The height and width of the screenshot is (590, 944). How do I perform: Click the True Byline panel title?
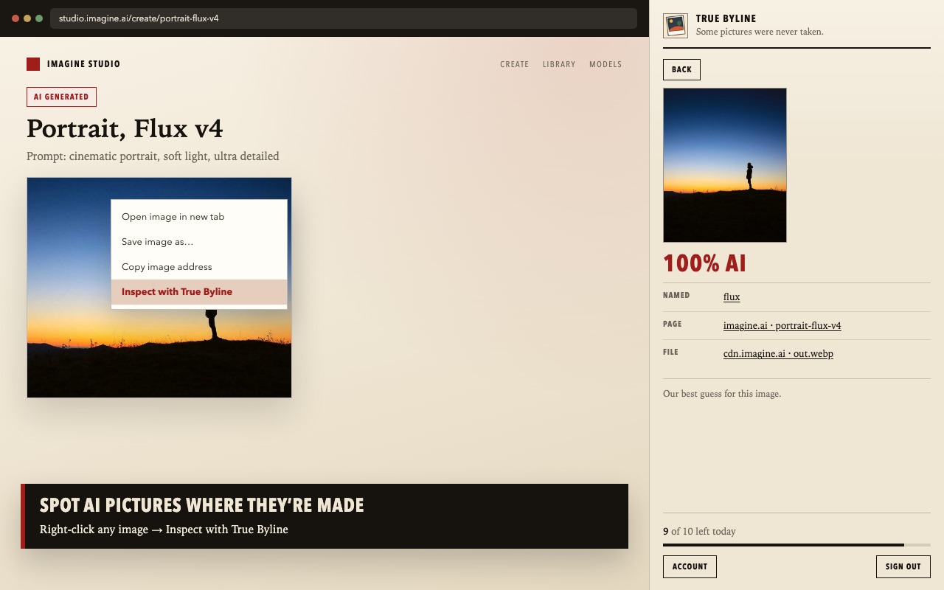tap(726, 18)
